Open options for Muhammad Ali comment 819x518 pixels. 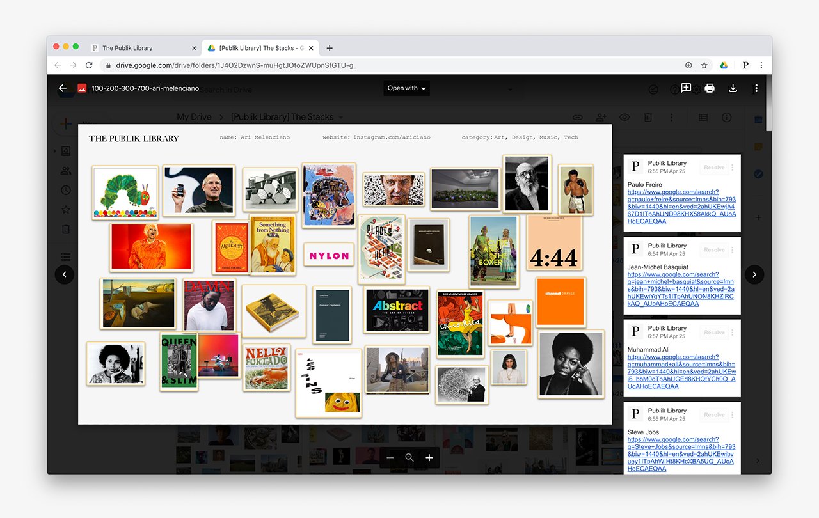coord(733,333)
